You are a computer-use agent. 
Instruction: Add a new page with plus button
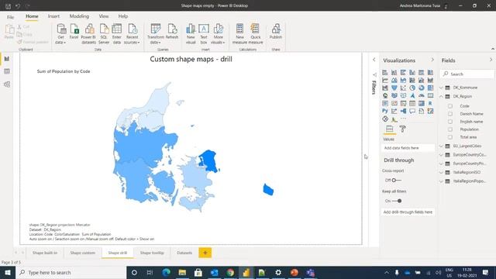pyautogui.click(x=205, y=253)
